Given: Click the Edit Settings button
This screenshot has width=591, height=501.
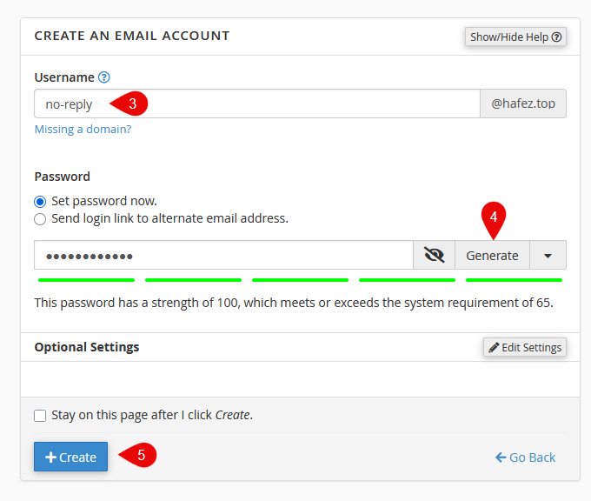Looking at the screenshot, I should click(x=525, y=347).
